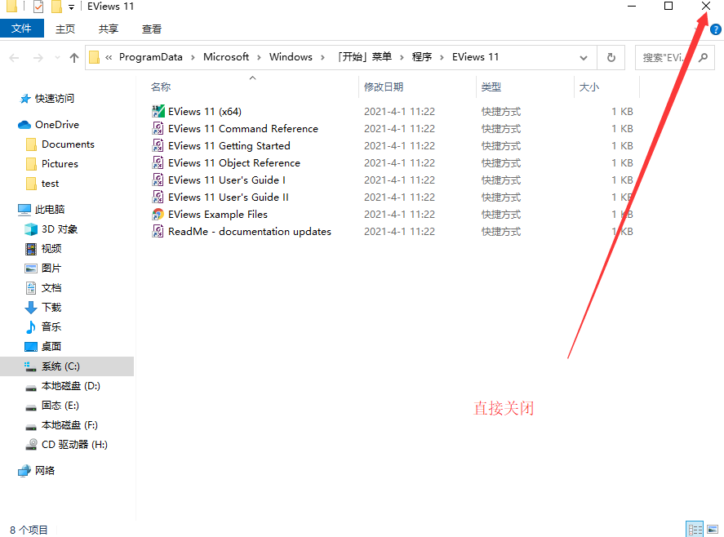The width and height of the screenshot is (724, 537).
Task: Open recent locations dropdown arrow
Action: point(57,58)
